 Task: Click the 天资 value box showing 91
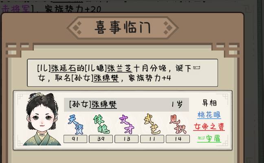(x=75, y=139)
